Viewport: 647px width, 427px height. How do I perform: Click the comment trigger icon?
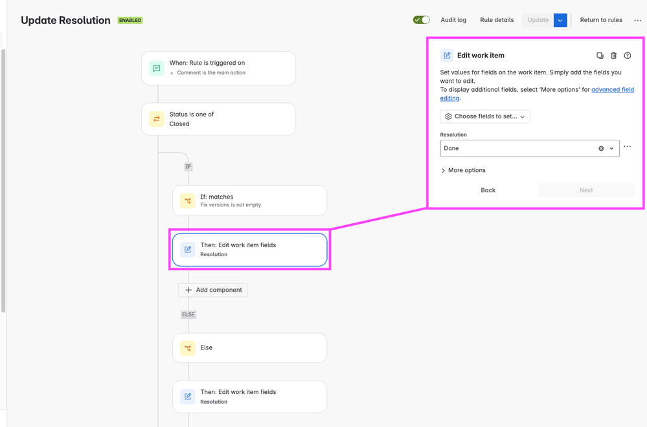coord(156,69)
